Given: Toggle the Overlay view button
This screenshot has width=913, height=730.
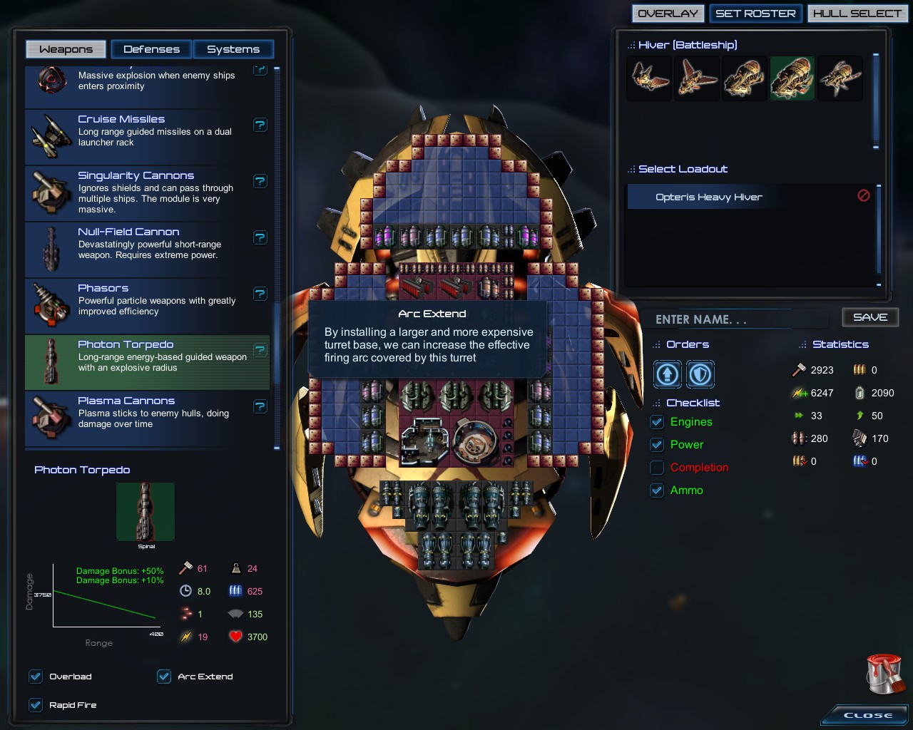Looking at the screenshot, I should 668,14.
